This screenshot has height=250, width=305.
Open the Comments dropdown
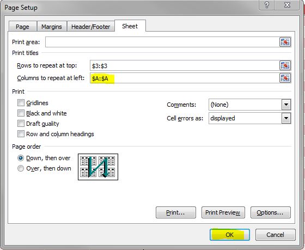tap(286, 105)
